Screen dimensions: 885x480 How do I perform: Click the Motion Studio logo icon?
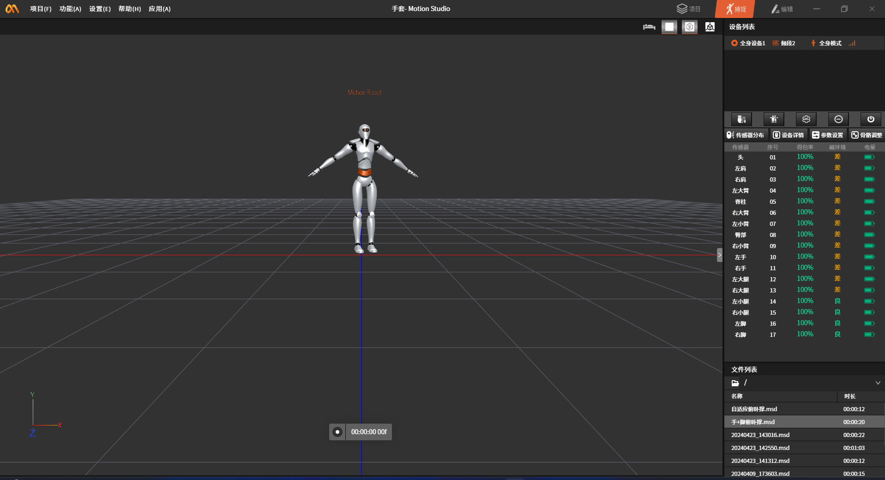click(12, 9)
